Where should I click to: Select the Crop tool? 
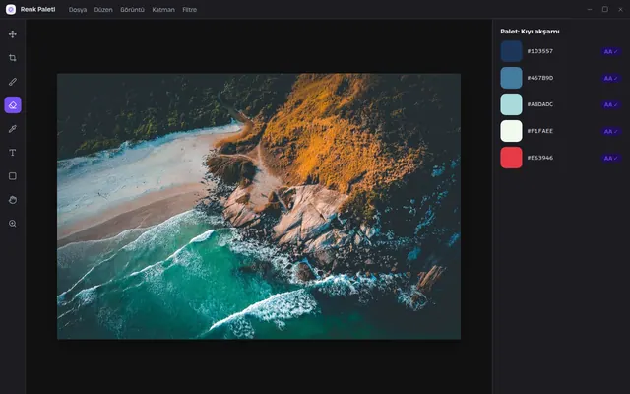[x=13, y=58]
